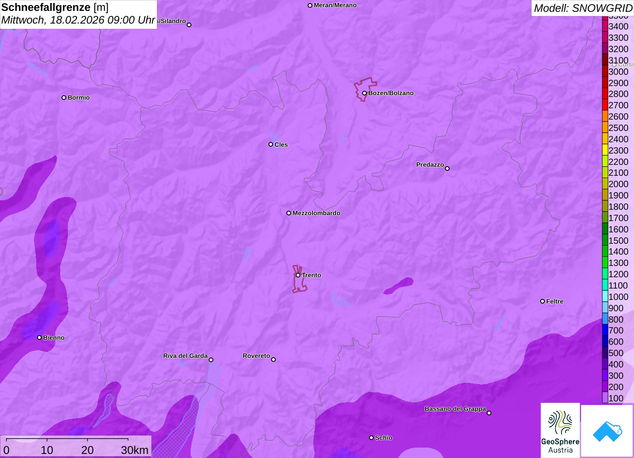This screenshot has width=634, height=458.
Task: Click the Mezzolombardo label text
Action: tap(317, 213)
